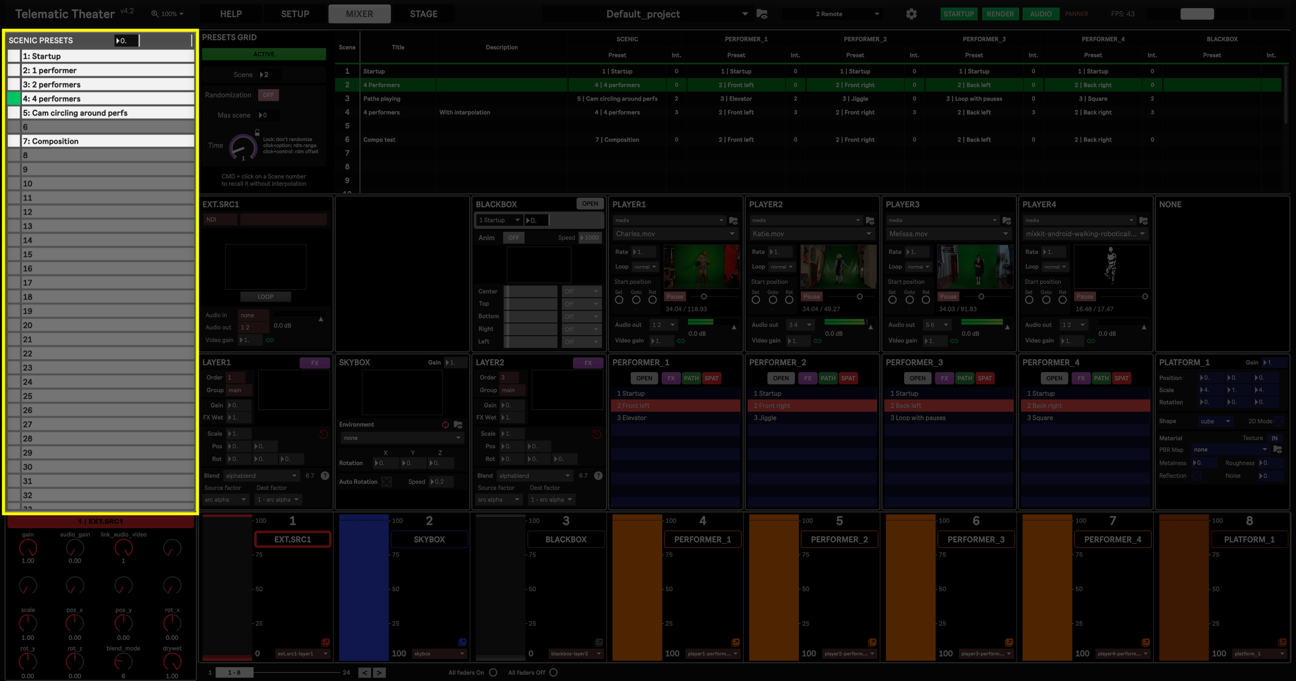Viewport: 1296px width, 681px height.
Task: Click the project folder icon beside Default_project
Action: click(x=762, y=14)
